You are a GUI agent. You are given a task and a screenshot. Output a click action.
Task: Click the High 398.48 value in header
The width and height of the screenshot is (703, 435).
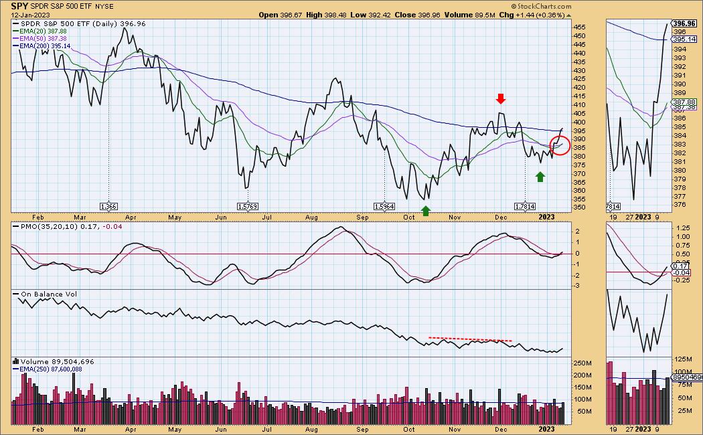(x=327, y=15)
